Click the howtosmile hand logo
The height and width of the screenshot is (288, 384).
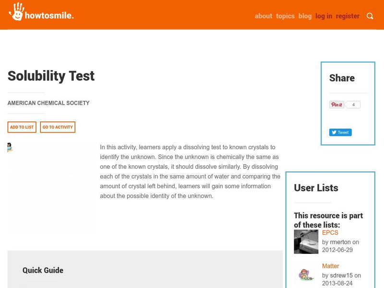click(17, 12)
